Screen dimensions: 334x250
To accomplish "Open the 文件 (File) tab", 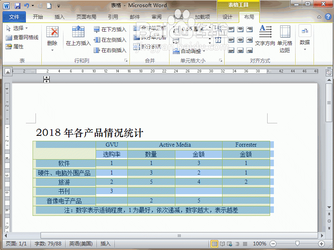I will click(14, 17).
